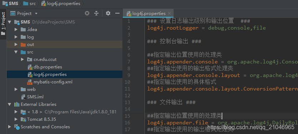298x134 pixels.
Task: Click the JDK path C:\Program Files\Java\jdk1.8.0_181
Action: [80, 112]
